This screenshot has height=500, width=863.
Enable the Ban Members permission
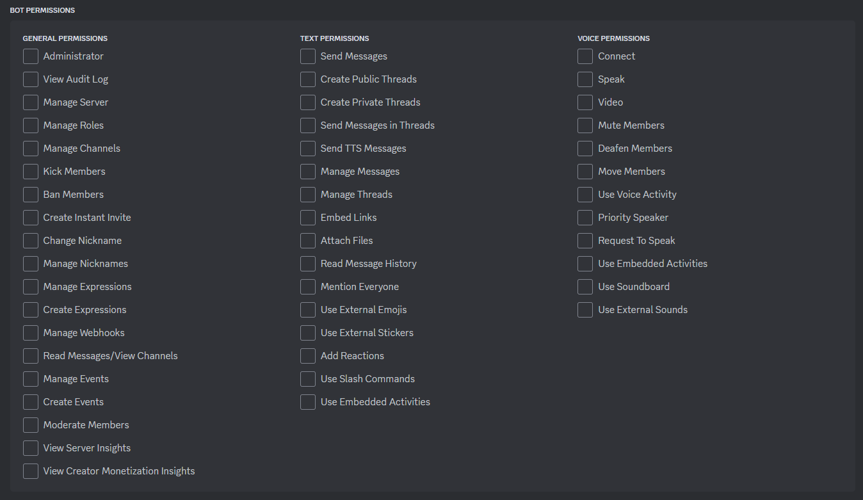[x=30, y=195]
